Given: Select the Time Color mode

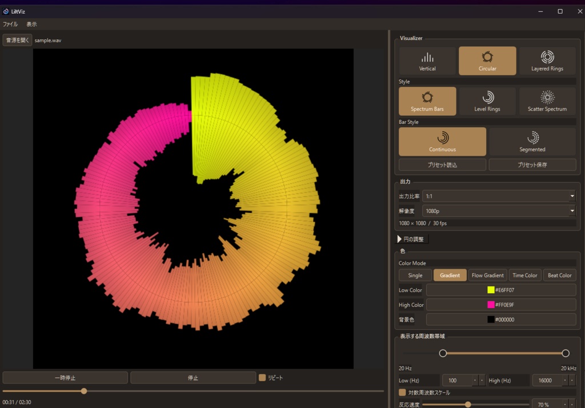Looking at the screenshot, I should [x=525, y=276].
